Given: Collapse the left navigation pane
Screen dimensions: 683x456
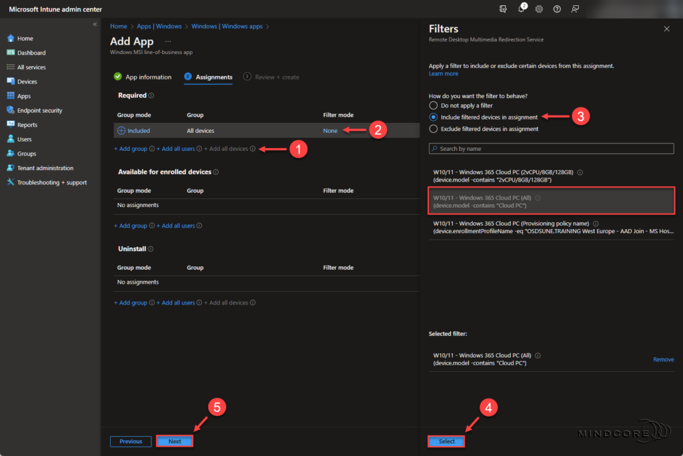Looking at the screenshot, I should (x=95, y=23).
